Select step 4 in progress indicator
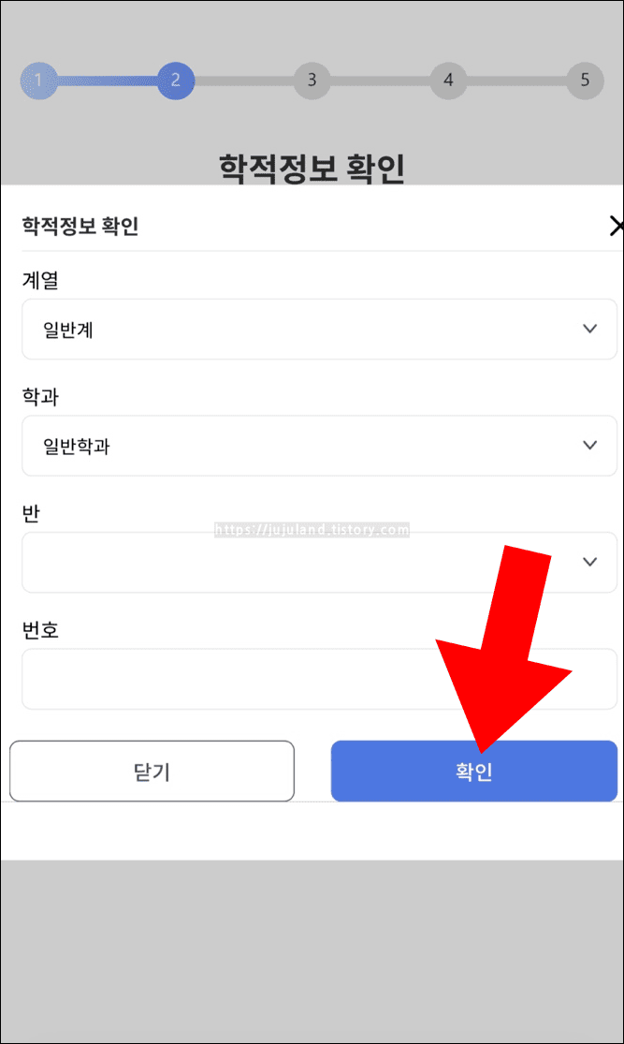This screenshot has width=624, height=1044. [x=448, y=81]
